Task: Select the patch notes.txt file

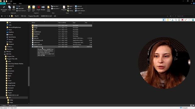Action: coord(62,45)
